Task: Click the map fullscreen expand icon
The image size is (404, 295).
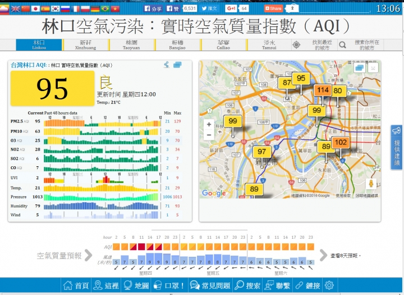Action: (373, 68)
